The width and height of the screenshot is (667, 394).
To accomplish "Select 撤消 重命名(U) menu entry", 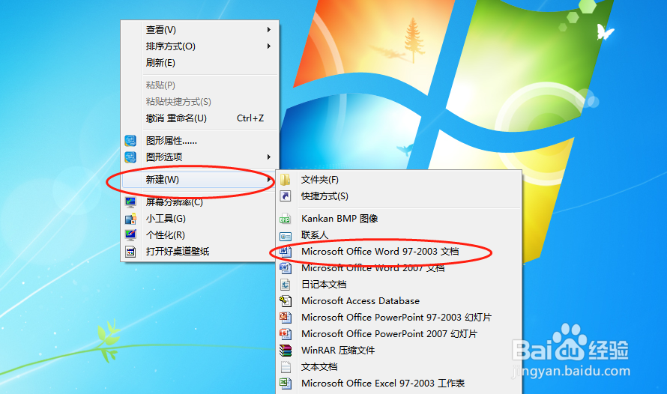I will click(x=200, y=118).
